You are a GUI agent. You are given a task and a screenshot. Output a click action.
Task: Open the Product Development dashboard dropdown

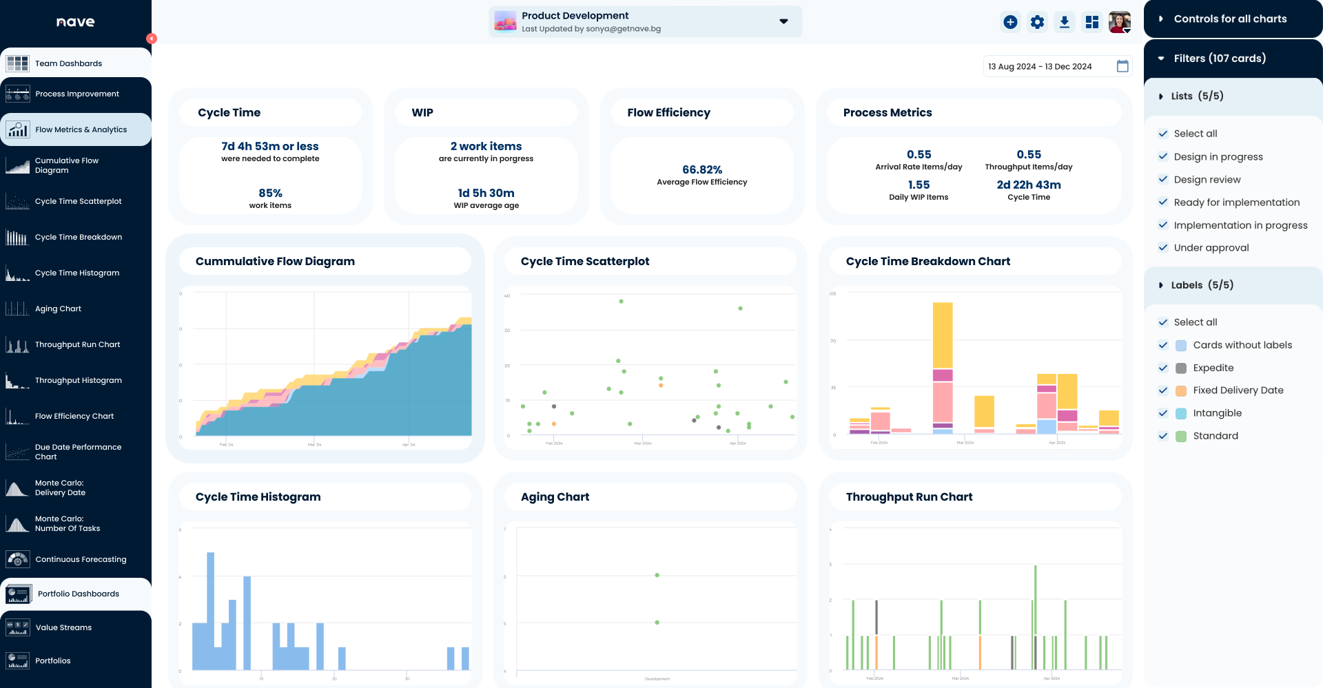click(x=783, y=21)
